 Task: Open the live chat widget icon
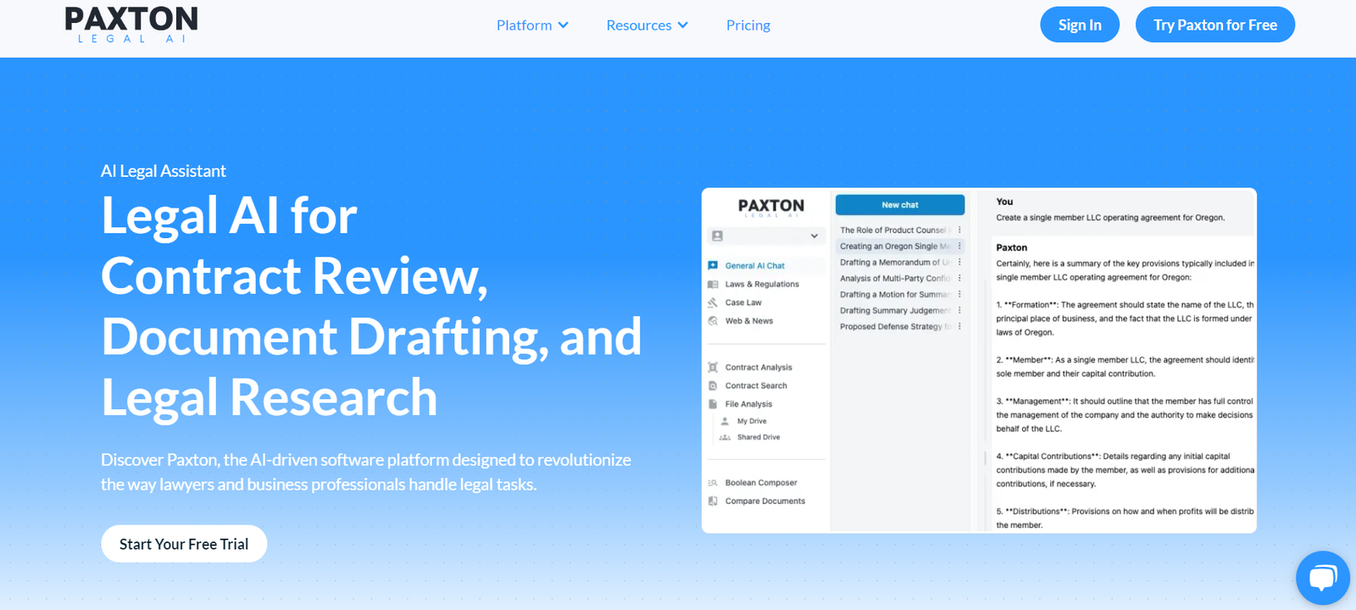click(1322, 579)
